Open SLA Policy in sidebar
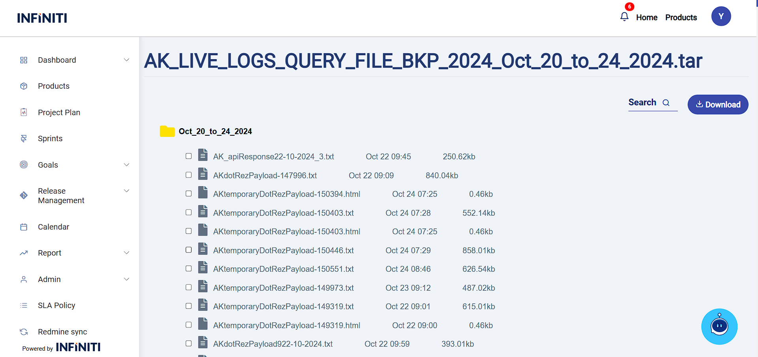 coord(56,305)
